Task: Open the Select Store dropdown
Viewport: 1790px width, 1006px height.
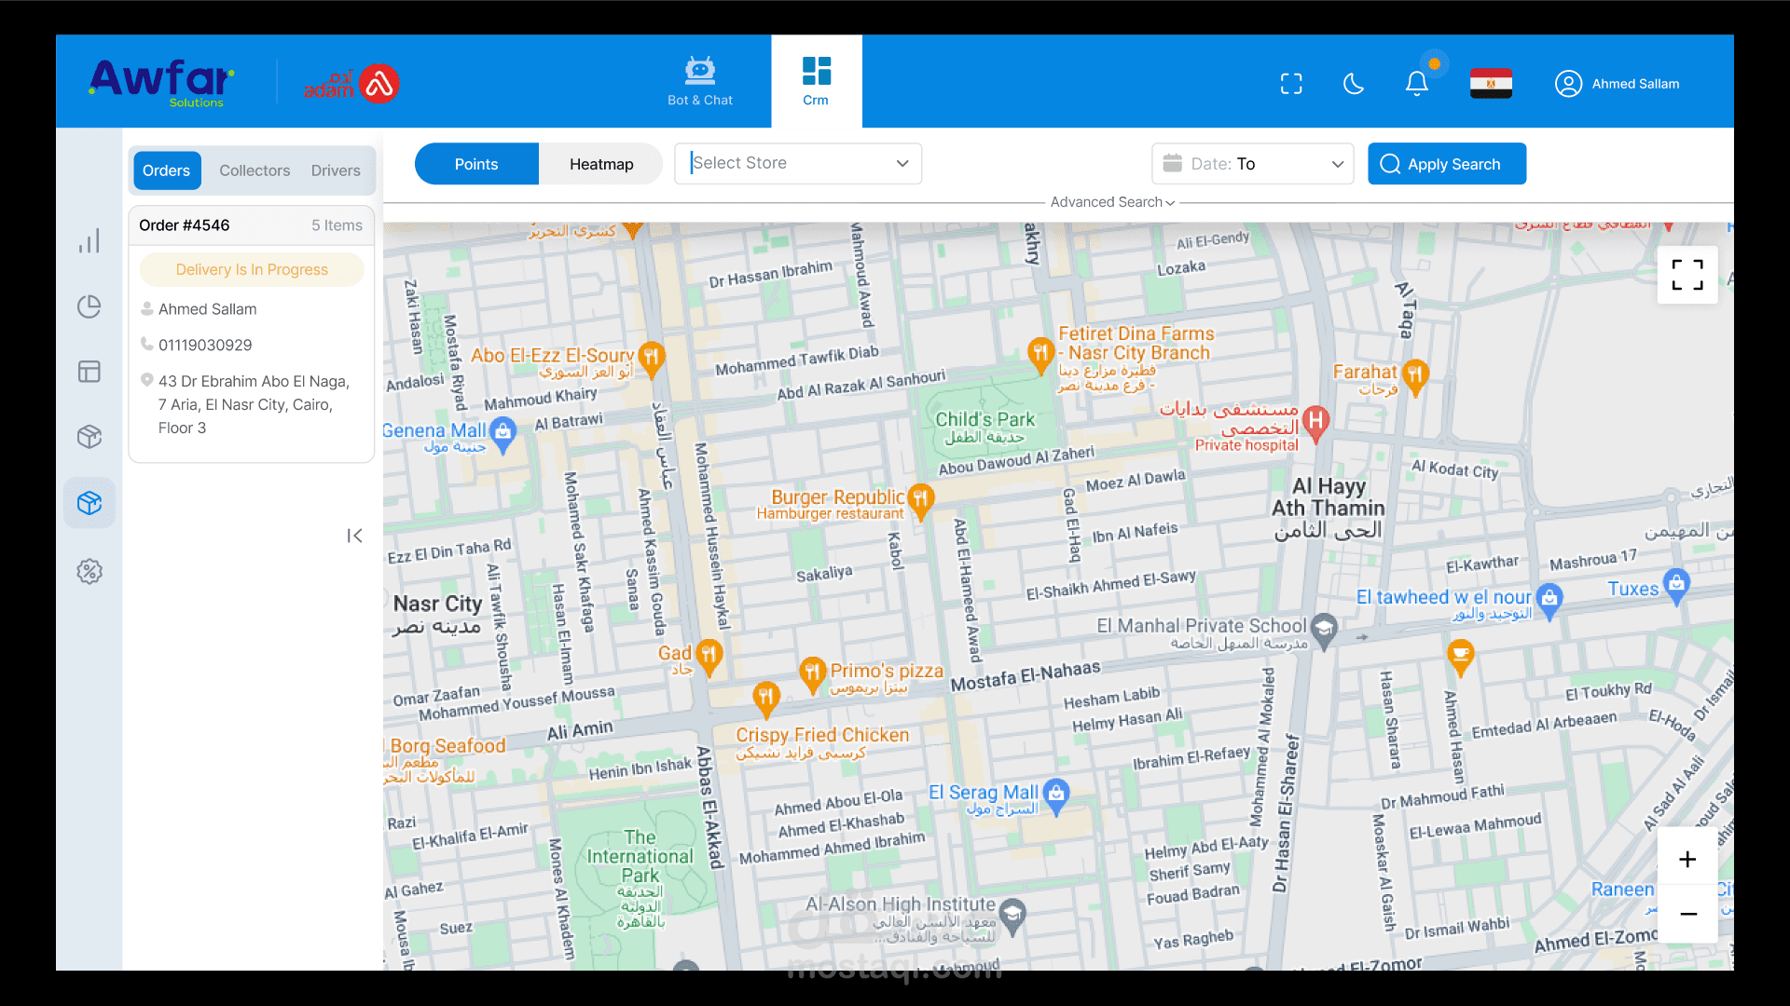Action: point(798,164)
